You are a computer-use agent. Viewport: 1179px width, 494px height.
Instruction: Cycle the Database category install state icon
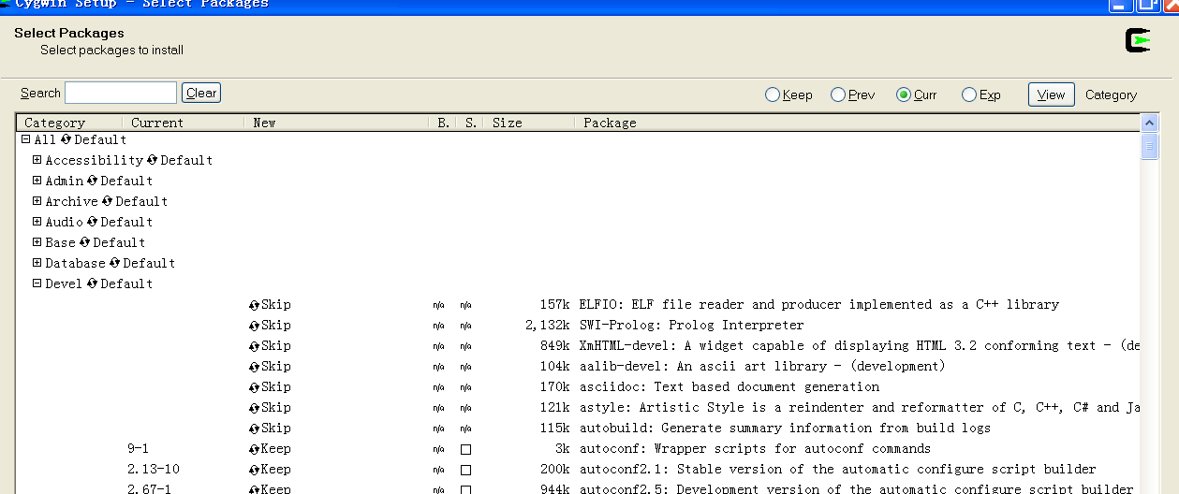[x=115, y=263]
